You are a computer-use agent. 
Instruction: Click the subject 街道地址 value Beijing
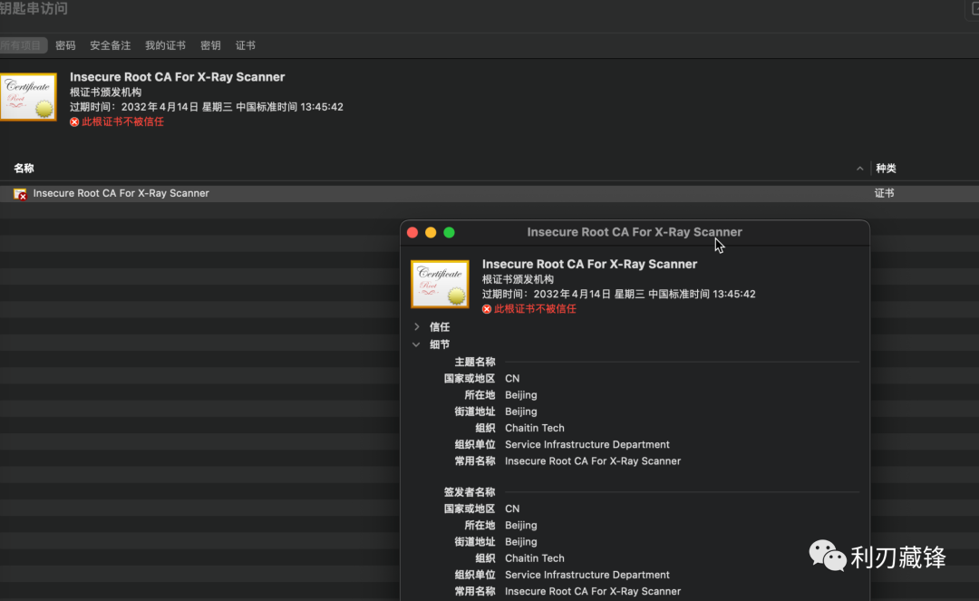[520, 412]
